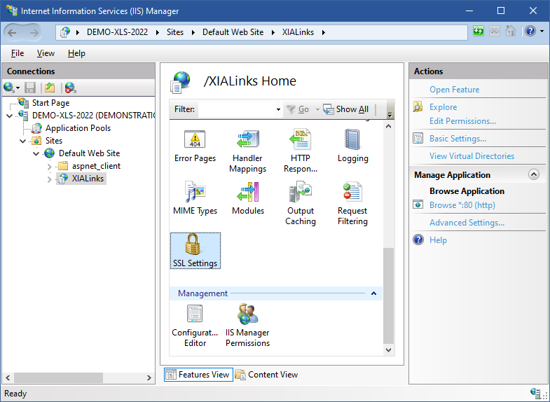Image resolution: width=550 pixels, height=402 pixels.
Task: Collapse the Sites tree node
Action: coord(23,141)
